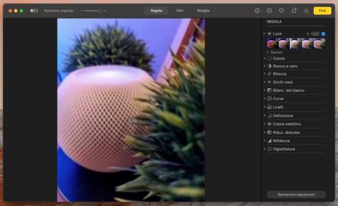This screenshot has height=206, width=338.
Task: Click the Vignettatura circle icon
Action: click(269, 149)
